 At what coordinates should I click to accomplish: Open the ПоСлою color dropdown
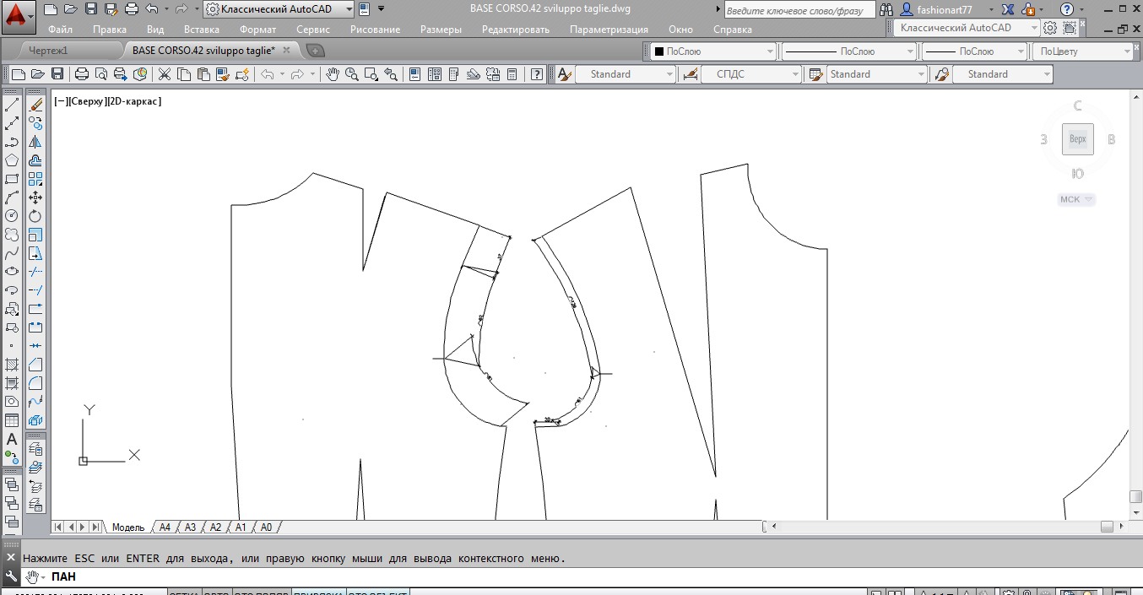[713, 51]
